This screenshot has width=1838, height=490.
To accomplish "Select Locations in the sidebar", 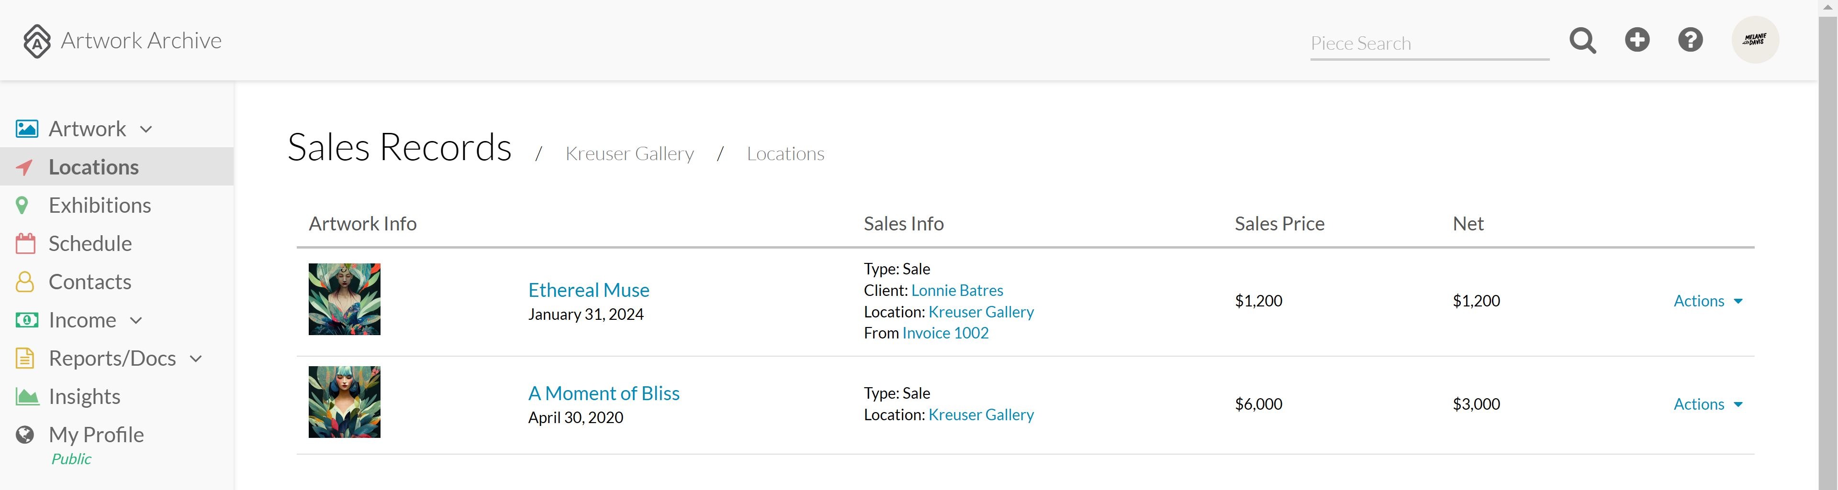I will [x=117, y=167].
